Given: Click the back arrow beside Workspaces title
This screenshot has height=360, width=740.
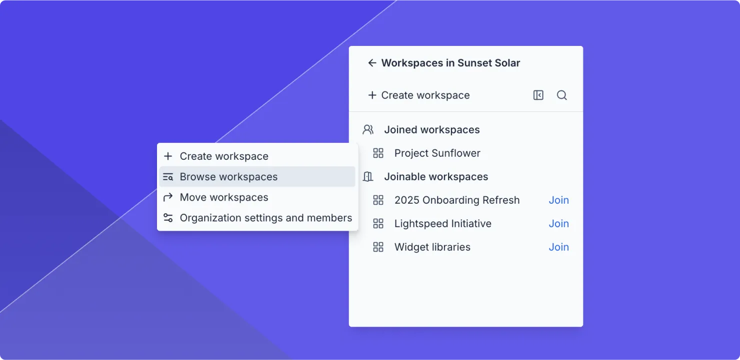Looking at the screenshot, I should 371,63.
